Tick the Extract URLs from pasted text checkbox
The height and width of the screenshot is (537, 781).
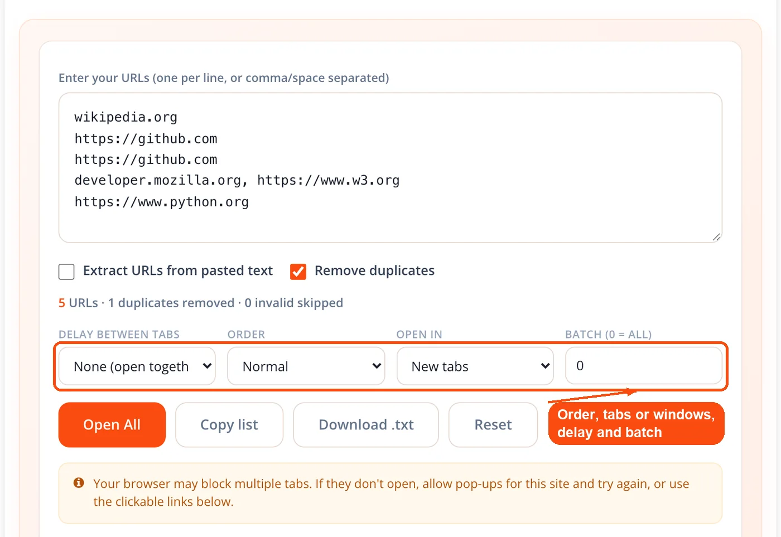[x=66, y=272]
